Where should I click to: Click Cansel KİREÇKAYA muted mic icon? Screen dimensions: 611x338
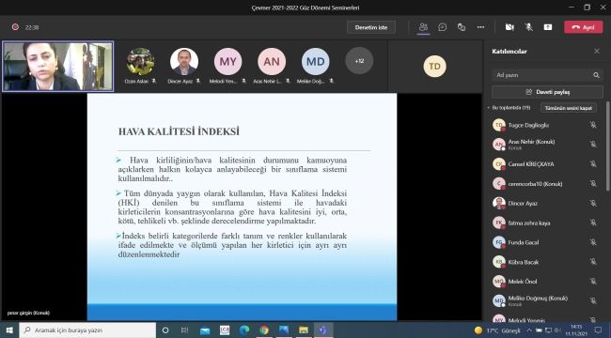point(593,164)
